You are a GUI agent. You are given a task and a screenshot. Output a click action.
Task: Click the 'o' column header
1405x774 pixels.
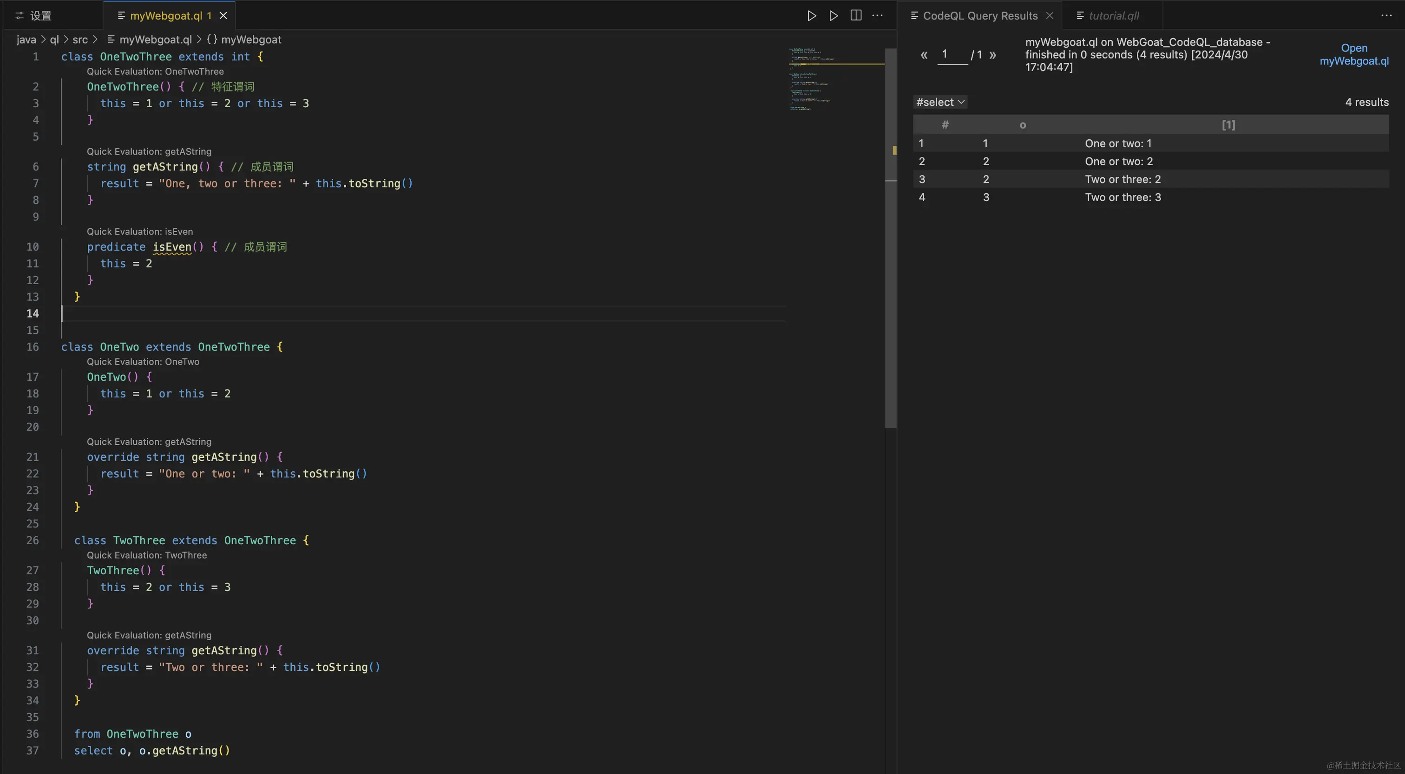tap(1023, 125)
